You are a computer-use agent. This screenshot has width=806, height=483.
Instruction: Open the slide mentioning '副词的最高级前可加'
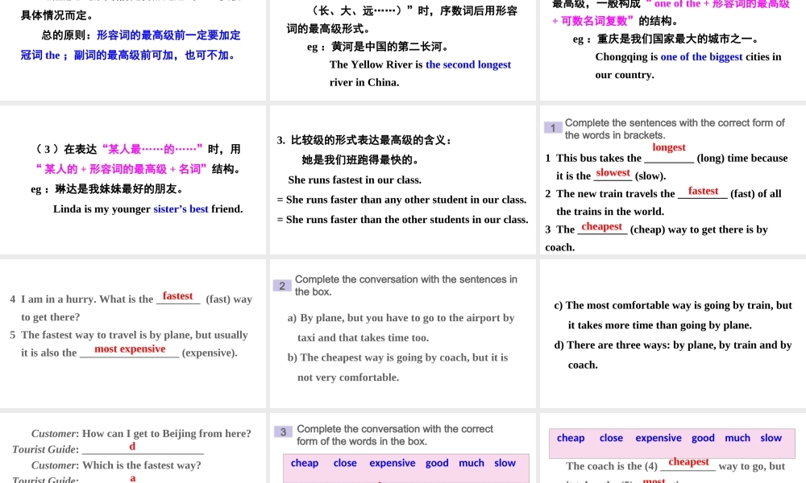[x=133, y=50]
